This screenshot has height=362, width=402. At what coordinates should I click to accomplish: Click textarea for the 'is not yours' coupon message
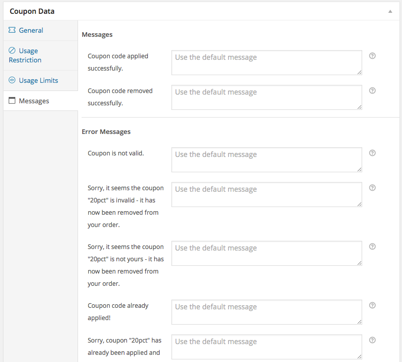pos(266,253)
